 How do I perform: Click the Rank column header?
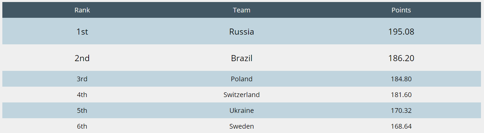pyautogui.click(x=82, y=10)
